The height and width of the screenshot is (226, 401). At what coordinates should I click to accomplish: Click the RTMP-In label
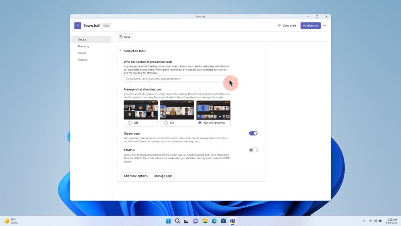130,150
